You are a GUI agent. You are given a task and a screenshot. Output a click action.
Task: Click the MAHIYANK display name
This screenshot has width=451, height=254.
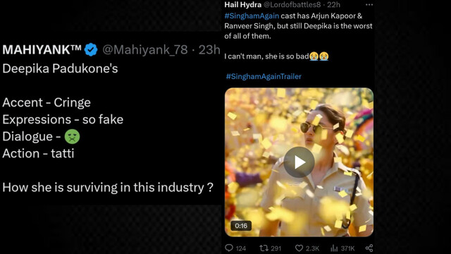42,49
